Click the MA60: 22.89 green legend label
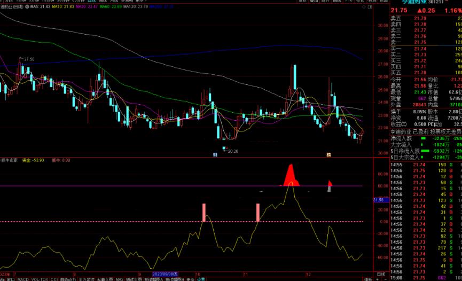The width and height of the screenshot is (462, 281). (x=111, y=6)
